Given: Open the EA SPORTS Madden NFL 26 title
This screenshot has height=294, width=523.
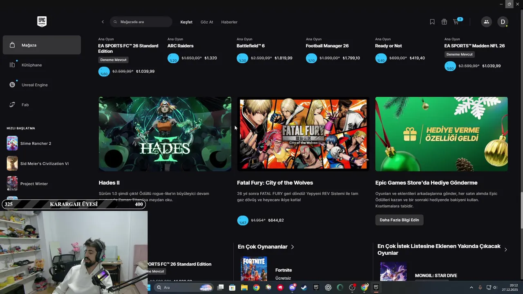Looking at the screenshot, I should (x=474, y=46).
